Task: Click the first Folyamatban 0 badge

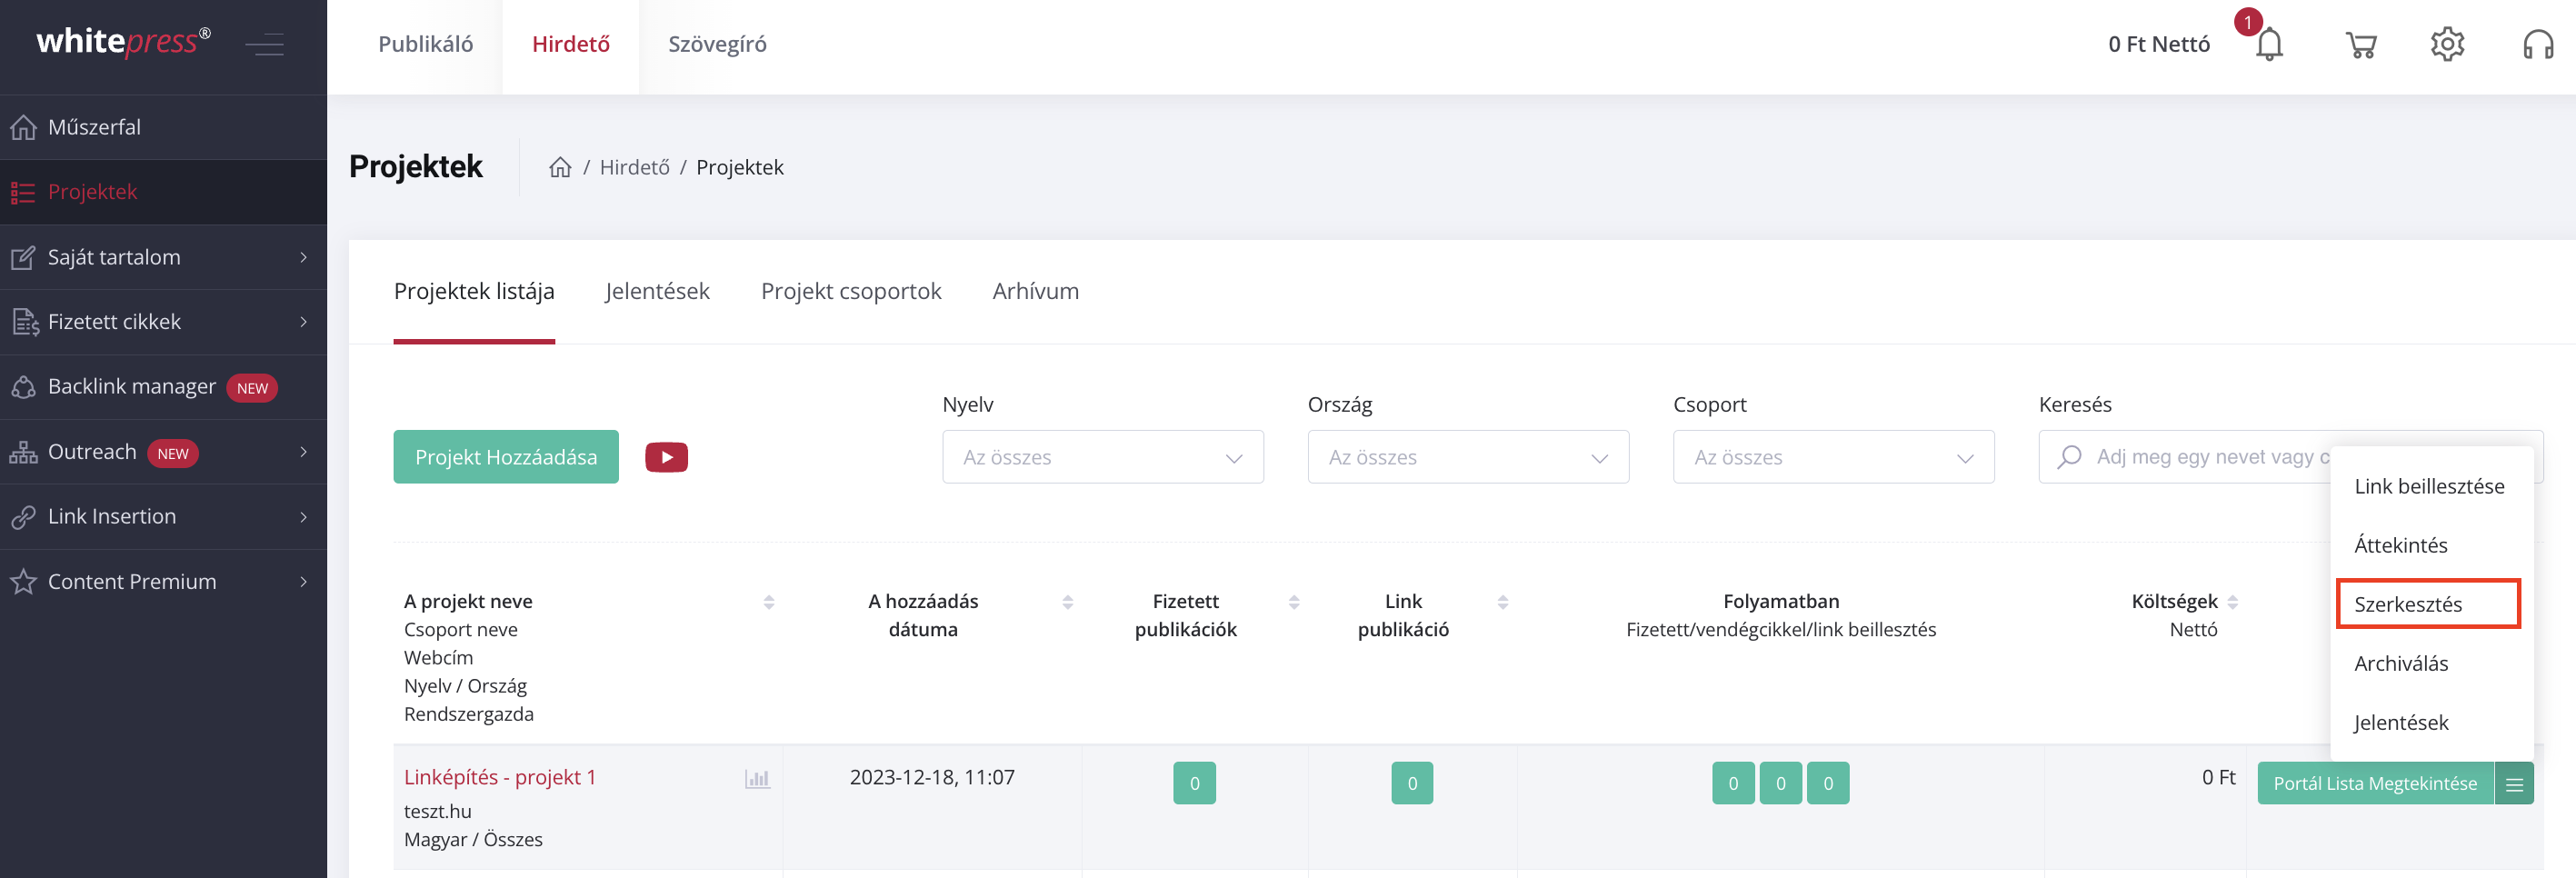Action: [1733, 783]
